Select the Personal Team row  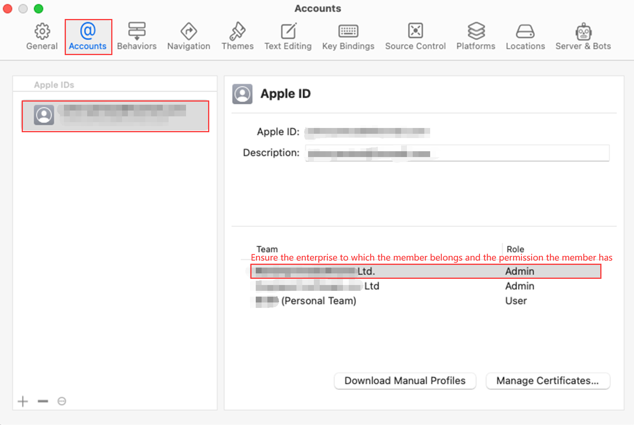click(349, 301)
